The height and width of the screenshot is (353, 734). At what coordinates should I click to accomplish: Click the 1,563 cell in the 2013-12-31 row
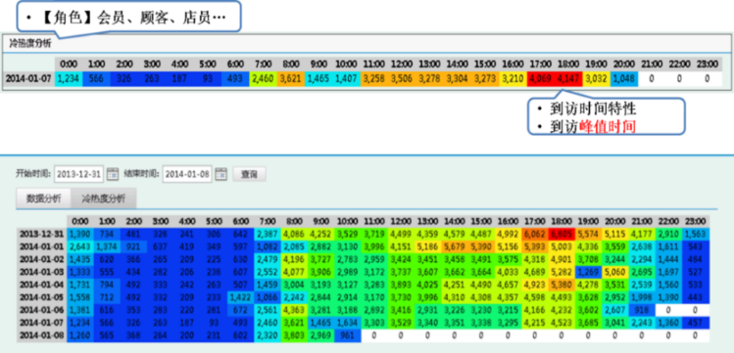tap(696, 234)
